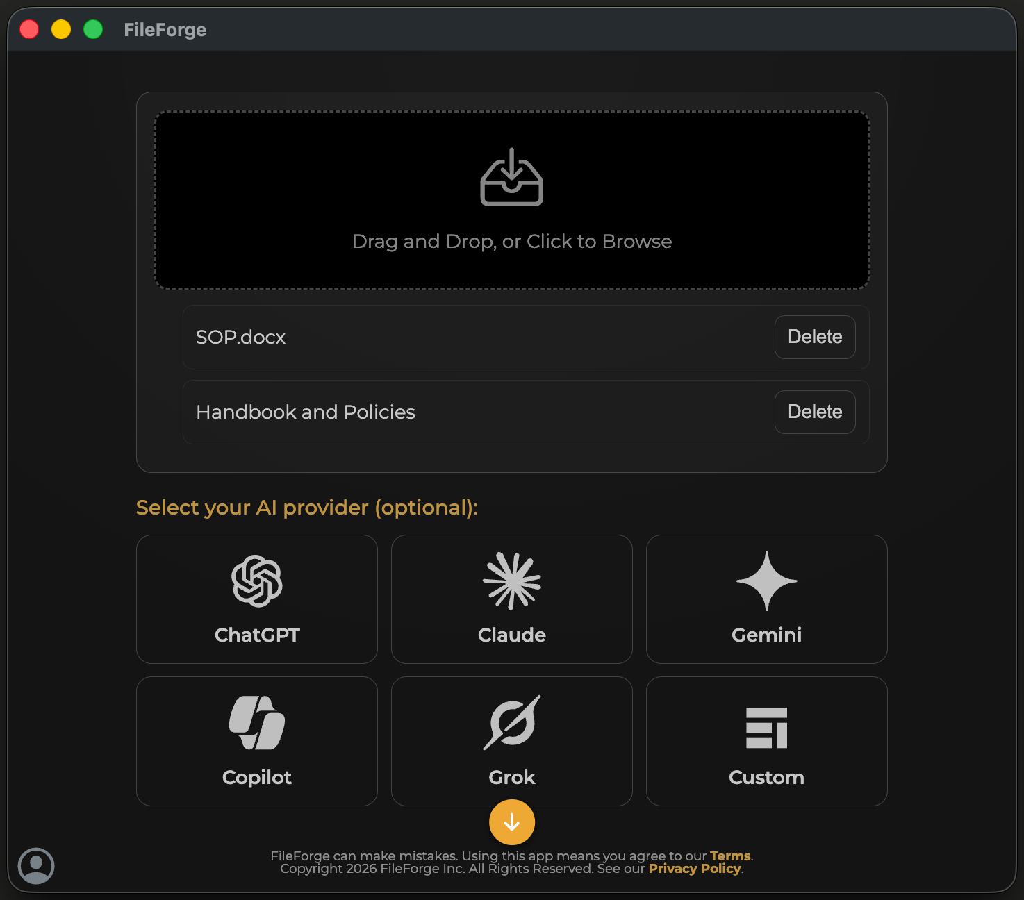Choose the Grok provider card

tap(512, 741)
